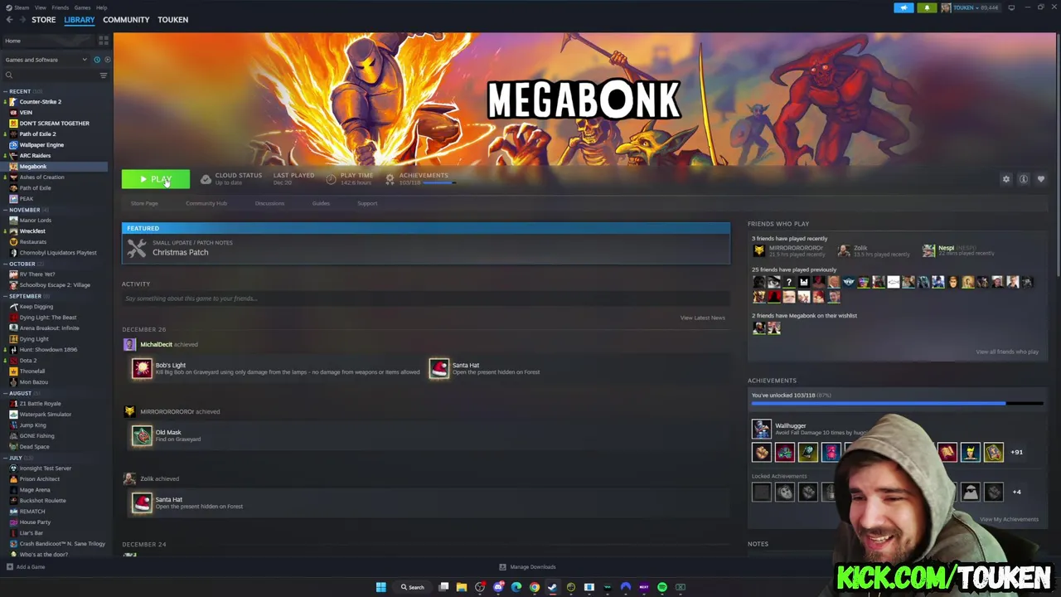Click the achievements progress bar
Viewport: 1061px width, 597px height.
(897, 404)
